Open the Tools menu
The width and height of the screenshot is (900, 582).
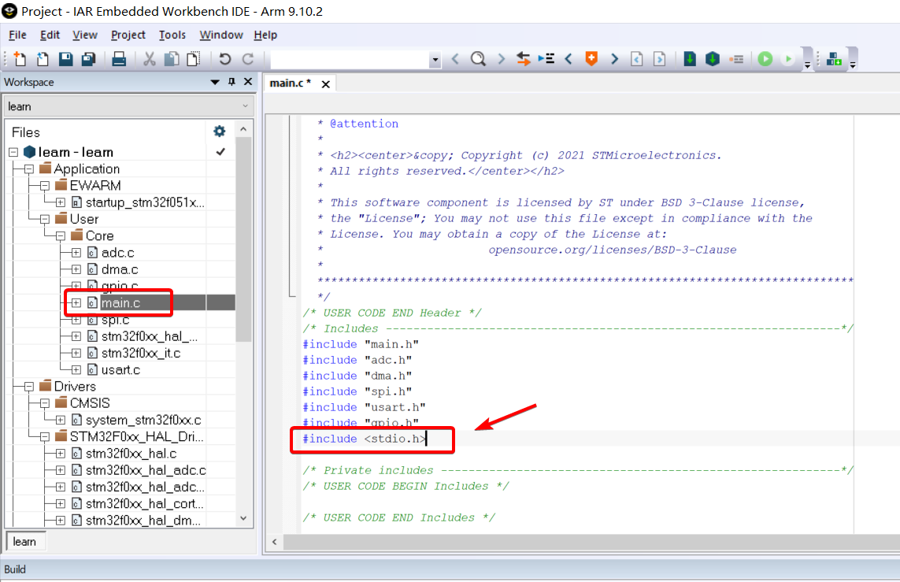tap(172, 35)
